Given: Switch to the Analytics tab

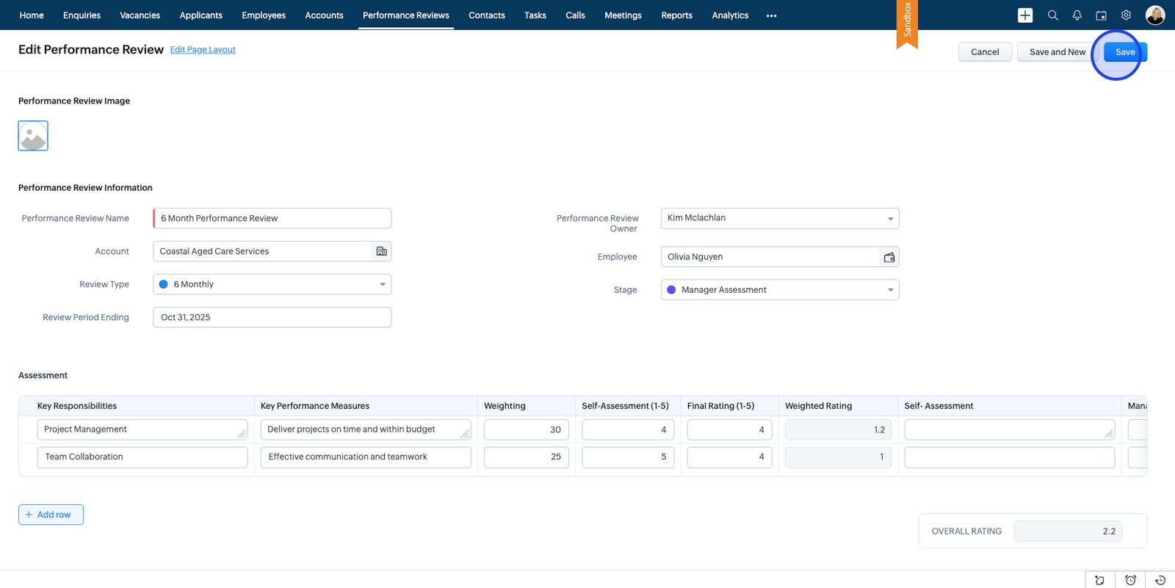Looking at the screenshot, I should tap(730, 15).
